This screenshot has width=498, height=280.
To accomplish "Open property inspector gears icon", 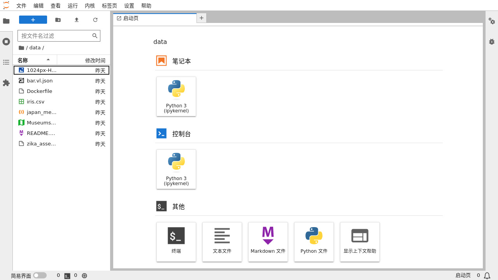I will pos(492,21).
